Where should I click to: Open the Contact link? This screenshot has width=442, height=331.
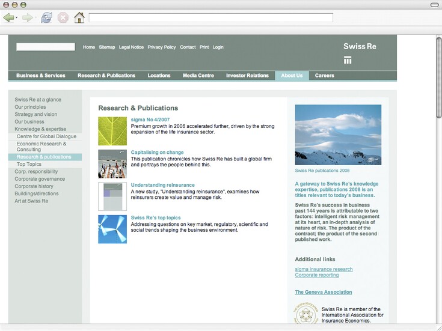(x=188, y=47)
